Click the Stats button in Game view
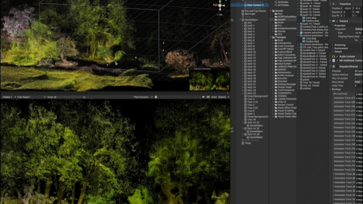Screen dimensions: 363x204 [214, 97]
